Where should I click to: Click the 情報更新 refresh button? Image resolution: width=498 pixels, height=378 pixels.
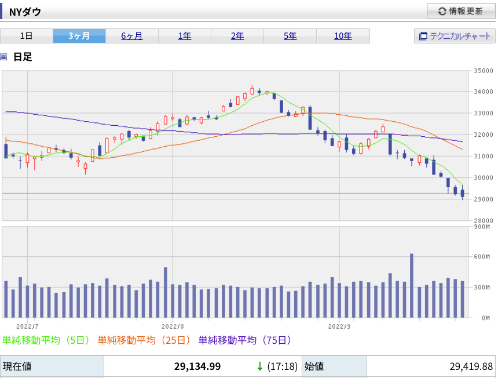(x=461, y=12)
